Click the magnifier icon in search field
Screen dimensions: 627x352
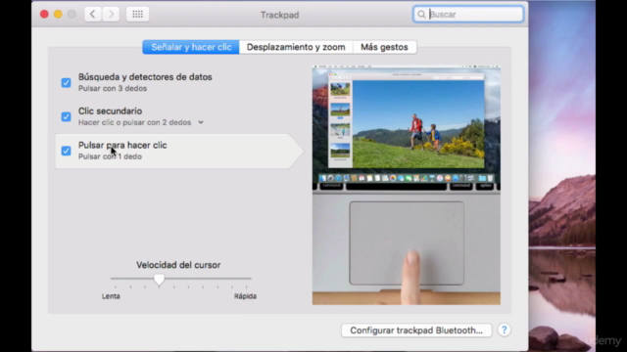[x=421, y=15]
